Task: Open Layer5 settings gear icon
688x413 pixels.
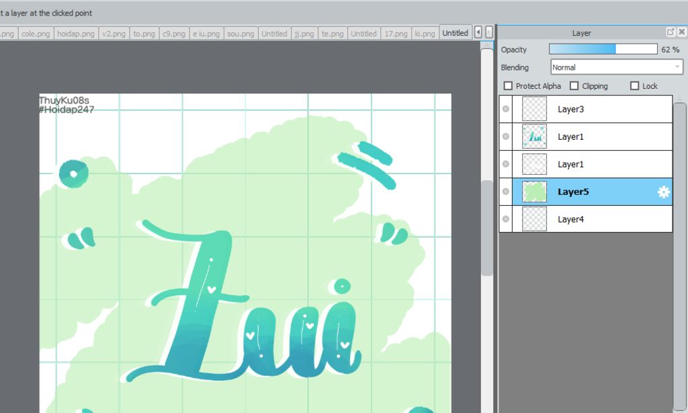Action: click(663, 192)
